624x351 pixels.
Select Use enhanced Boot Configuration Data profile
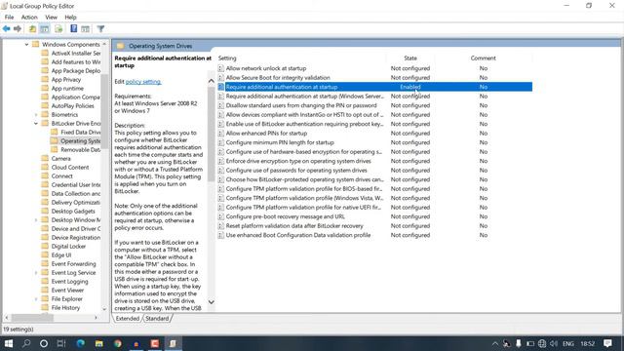coord(298,235)
